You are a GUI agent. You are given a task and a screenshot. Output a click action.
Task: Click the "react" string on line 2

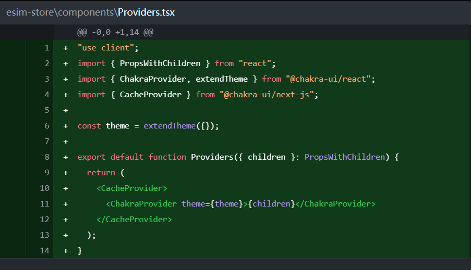pos(255,63)
